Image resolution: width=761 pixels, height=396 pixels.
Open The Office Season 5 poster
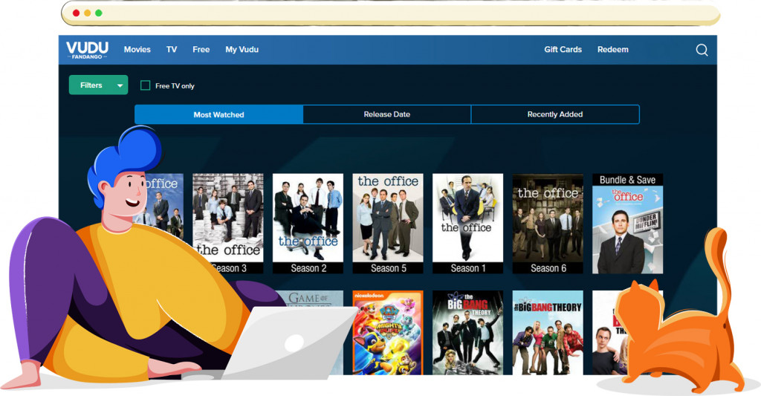tap(388, 224)
